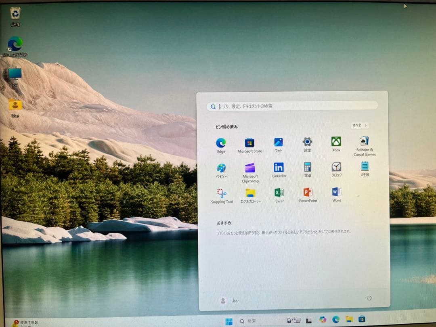Launch Snipping Tool

pyautogui.click(x=221, y=194)
